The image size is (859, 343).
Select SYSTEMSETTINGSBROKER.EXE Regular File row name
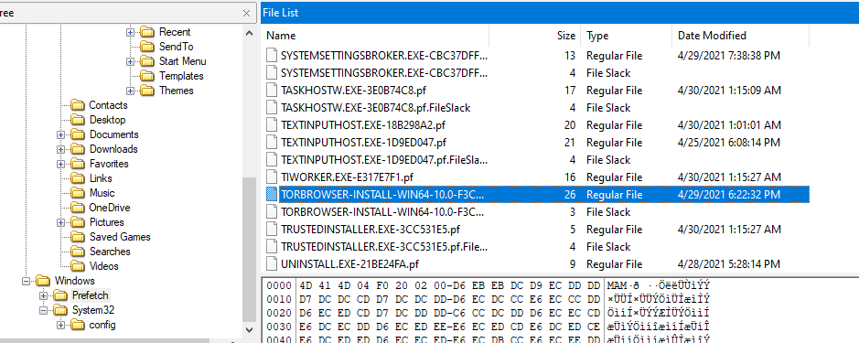(x=383, y=56)
